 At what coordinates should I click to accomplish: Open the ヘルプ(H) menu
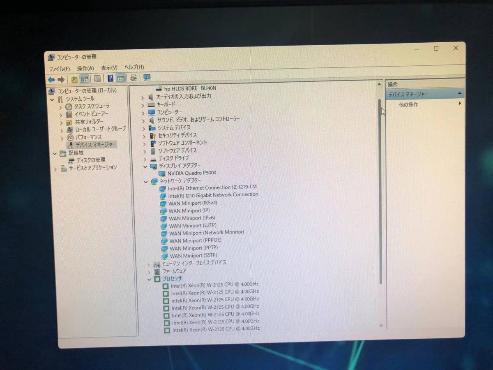click(134, 67)
